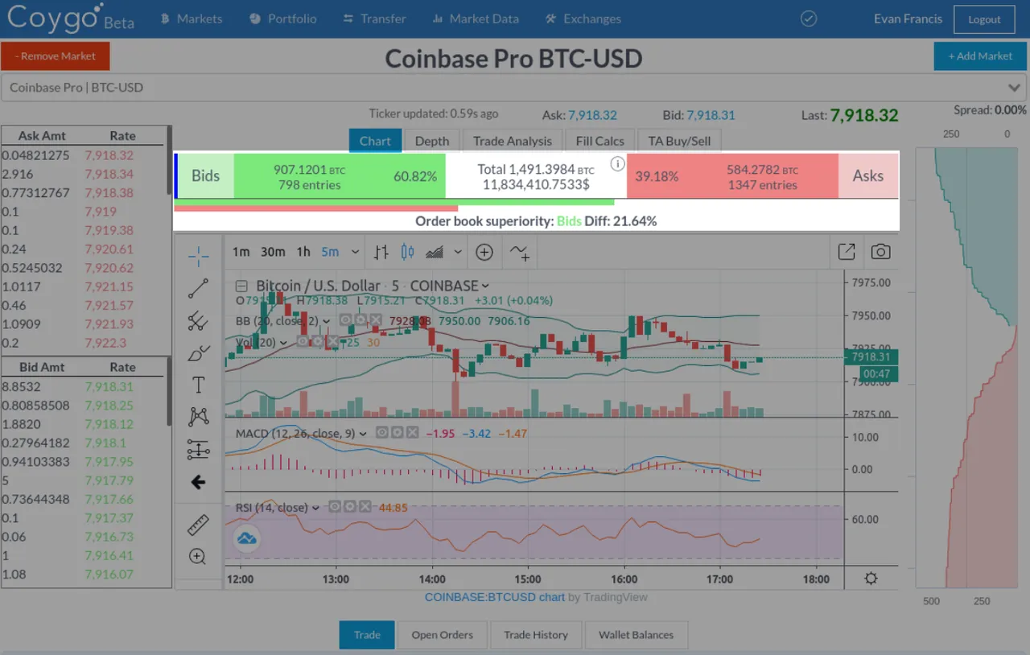Expand the RSI (14, close) chevron

[316, 508]
